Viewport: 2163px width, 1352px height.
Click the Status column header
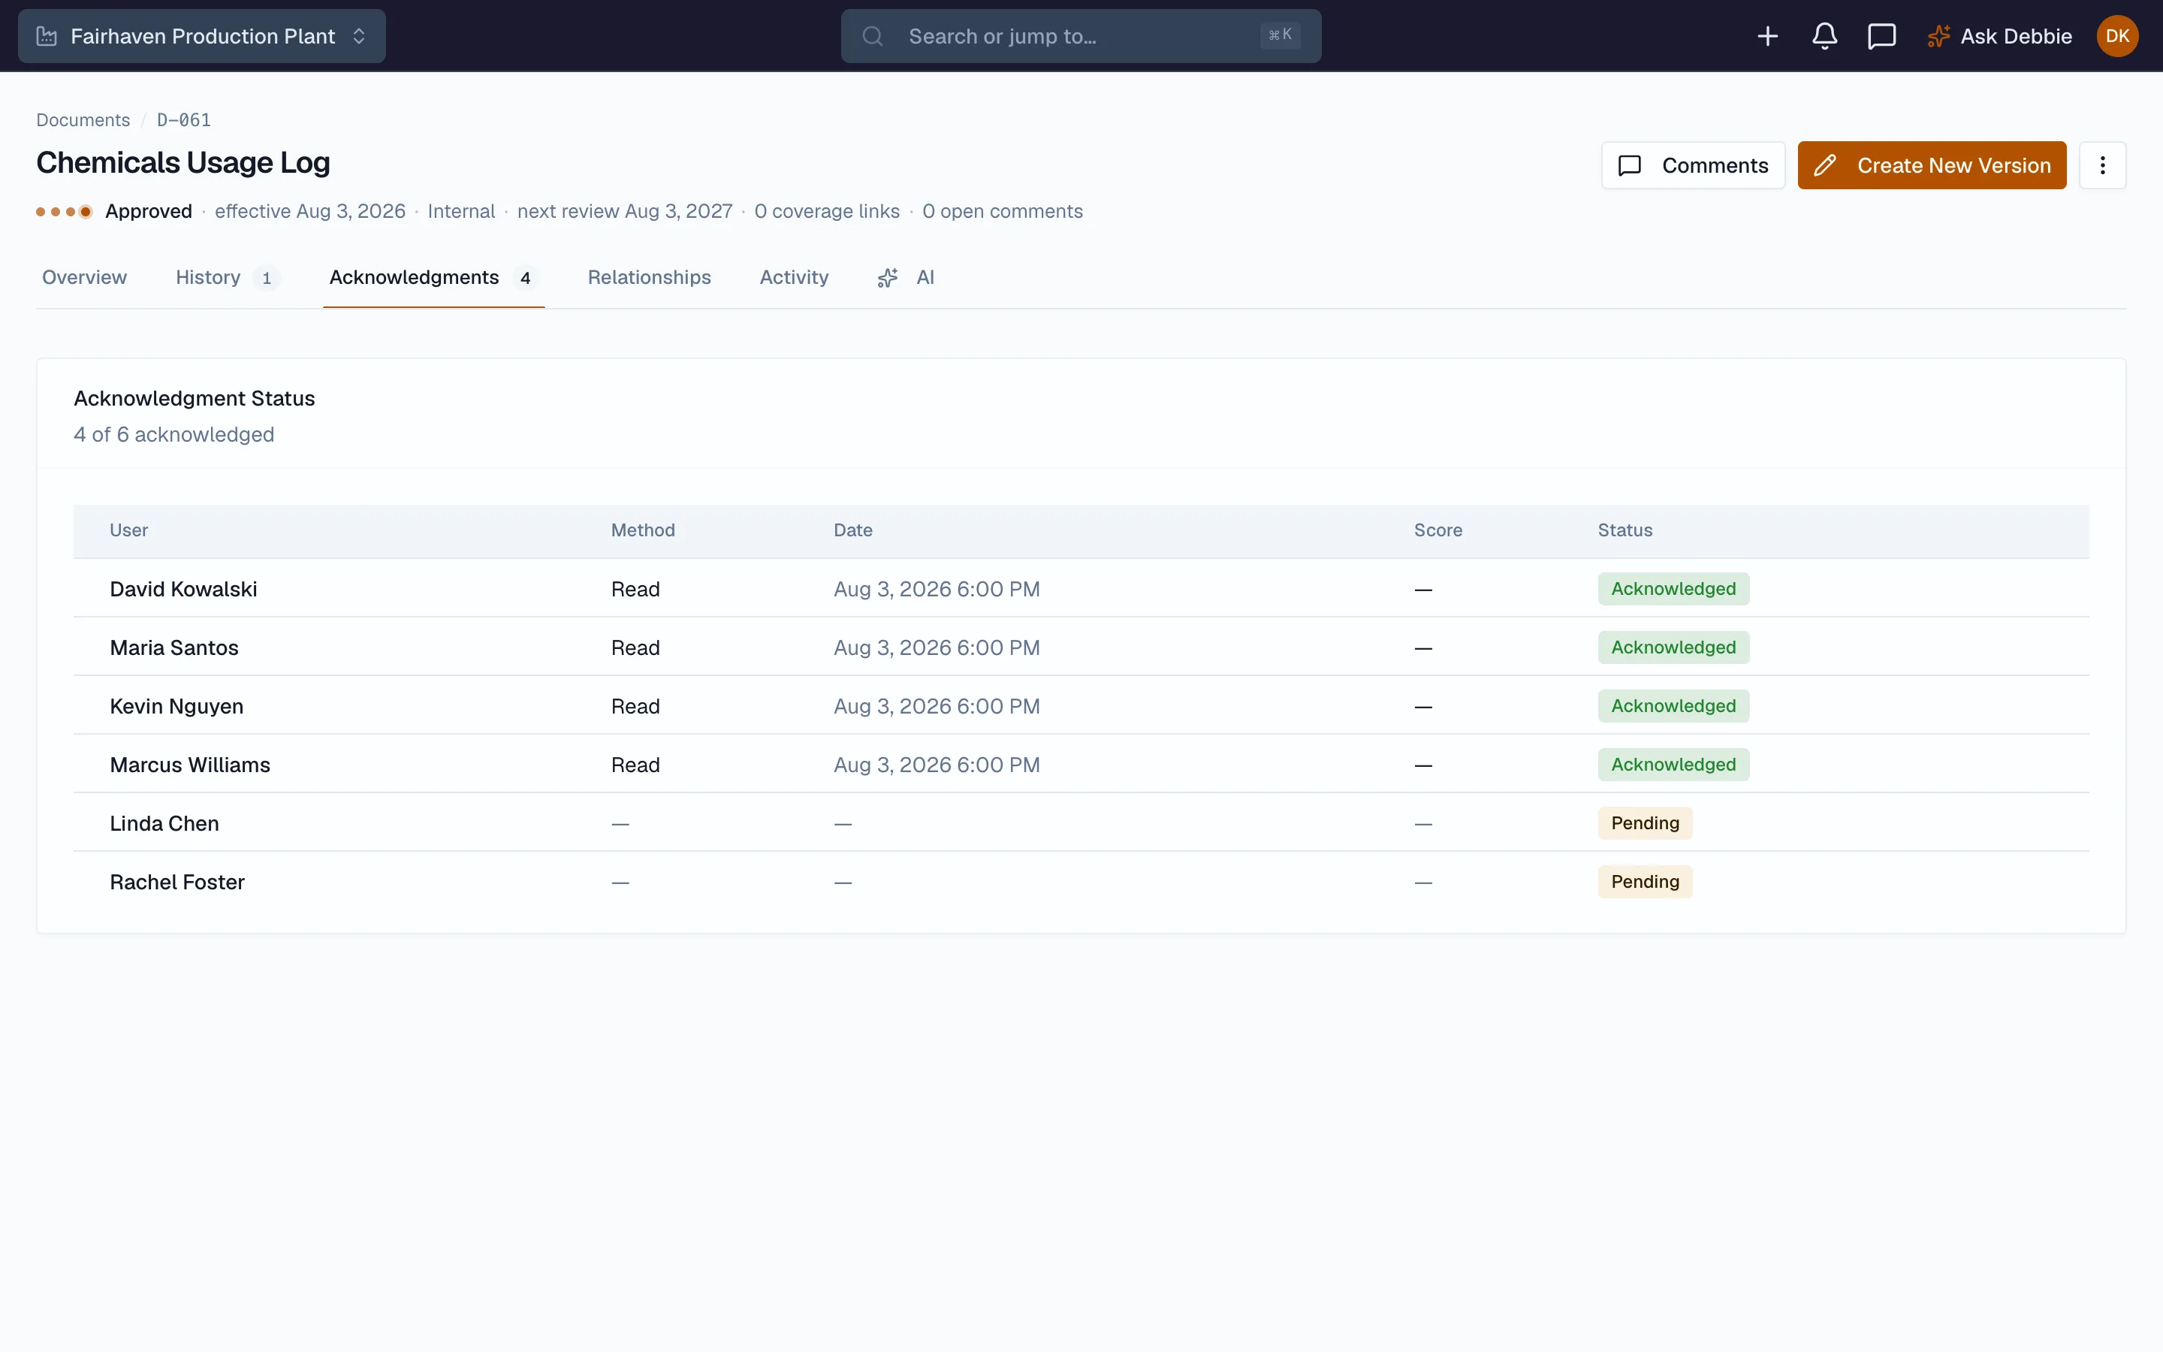pos(1625,530)
